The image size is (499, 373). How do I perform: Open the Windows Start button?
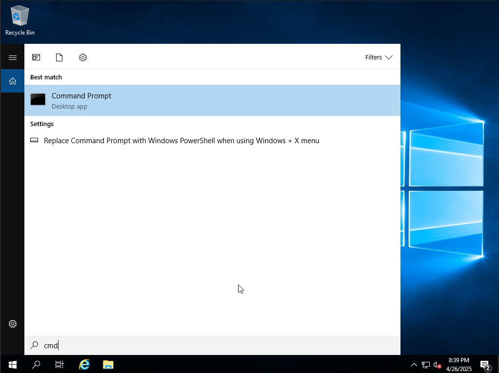12,364
